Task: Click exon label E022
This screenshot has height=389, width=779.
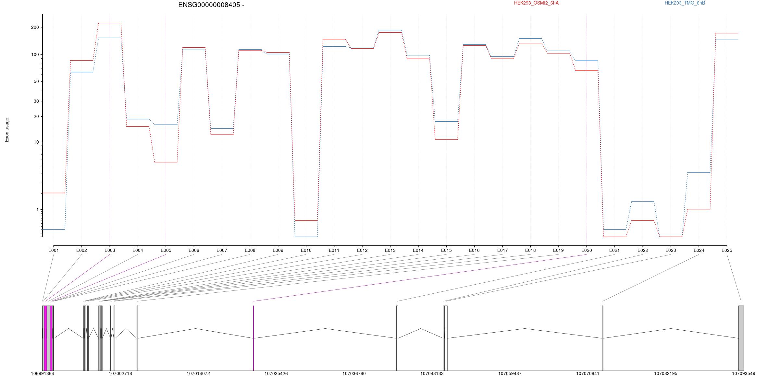Action: (x=643, y=250)
